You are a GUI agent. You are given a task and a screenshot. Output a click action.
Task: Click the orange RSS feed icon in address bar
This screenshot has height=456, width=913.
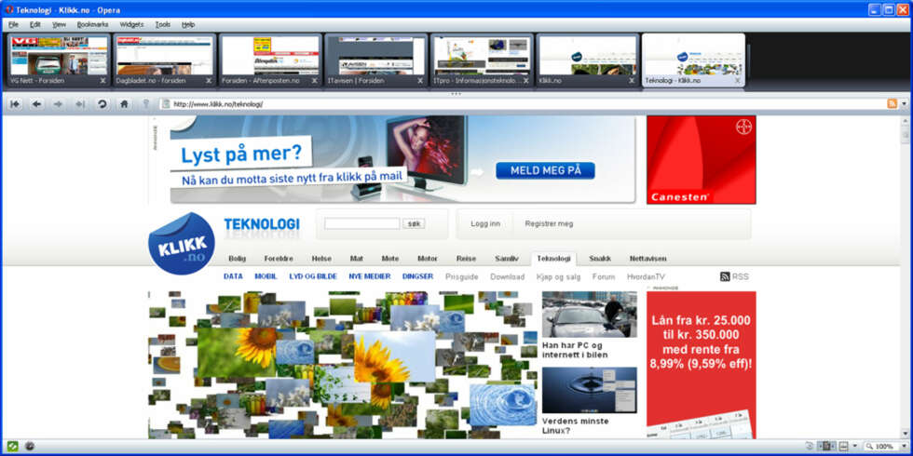pyautogui.click(x=892, y=103)
